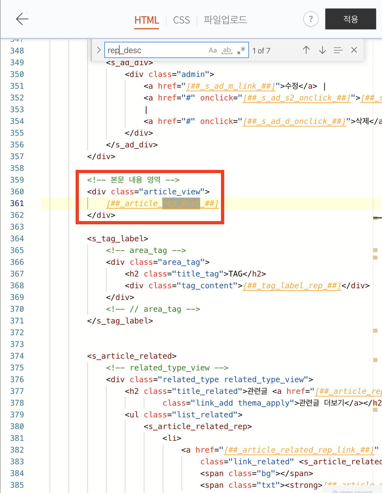Switch to the HTML tab

[x=147, y=20]
